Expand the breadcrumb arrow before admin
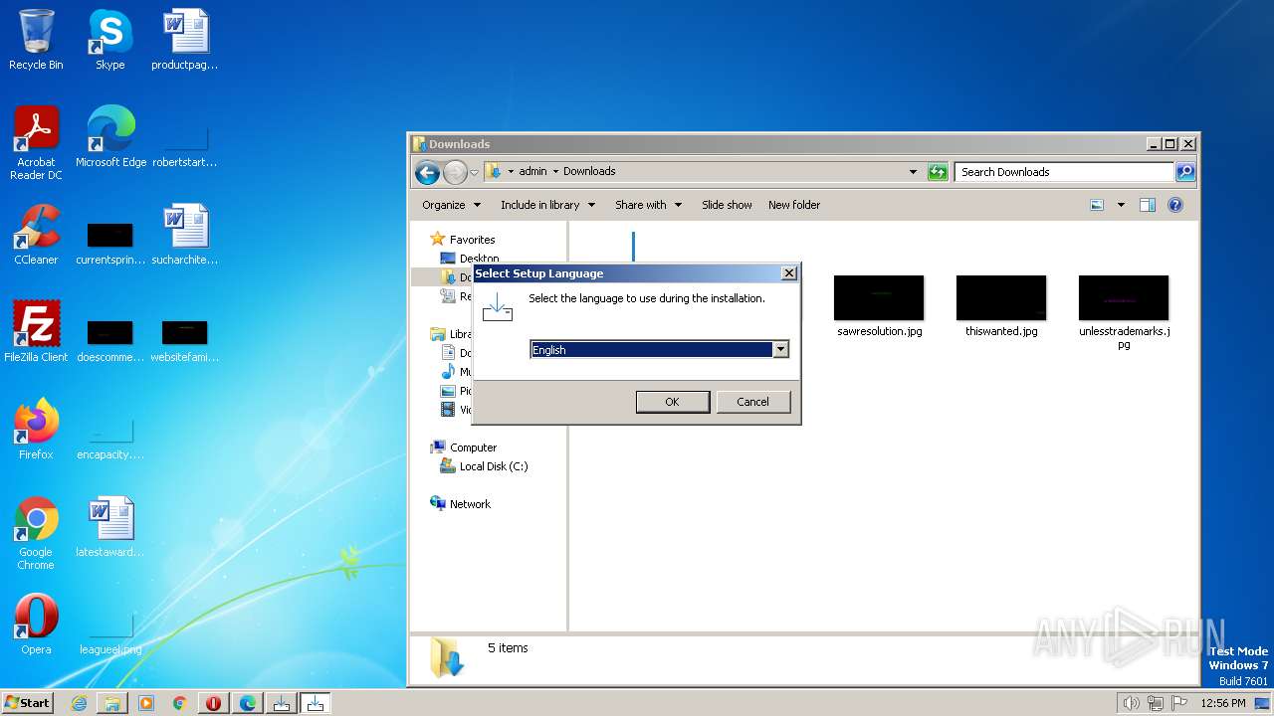The image size is (1274, 716). coord(512,171)
